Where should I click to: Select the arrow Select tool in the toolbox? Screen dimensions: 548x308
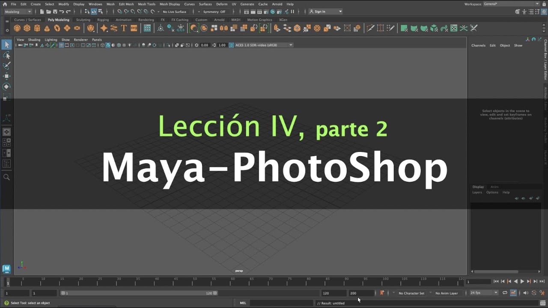[6, 44]
